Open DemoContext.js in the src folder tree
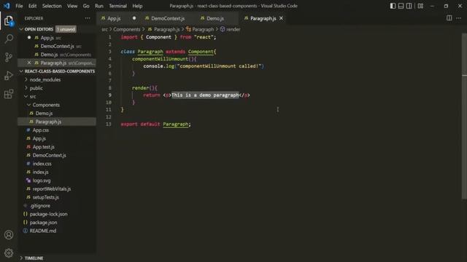Viewport: 467px width, 262px height. coord(49,155)
